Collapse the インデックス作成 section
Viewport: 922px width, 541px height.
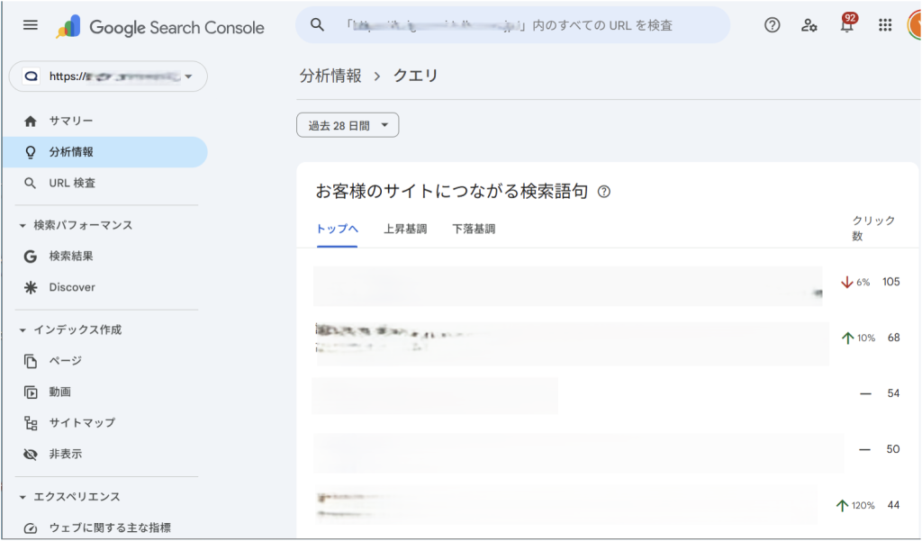(23, 329)
